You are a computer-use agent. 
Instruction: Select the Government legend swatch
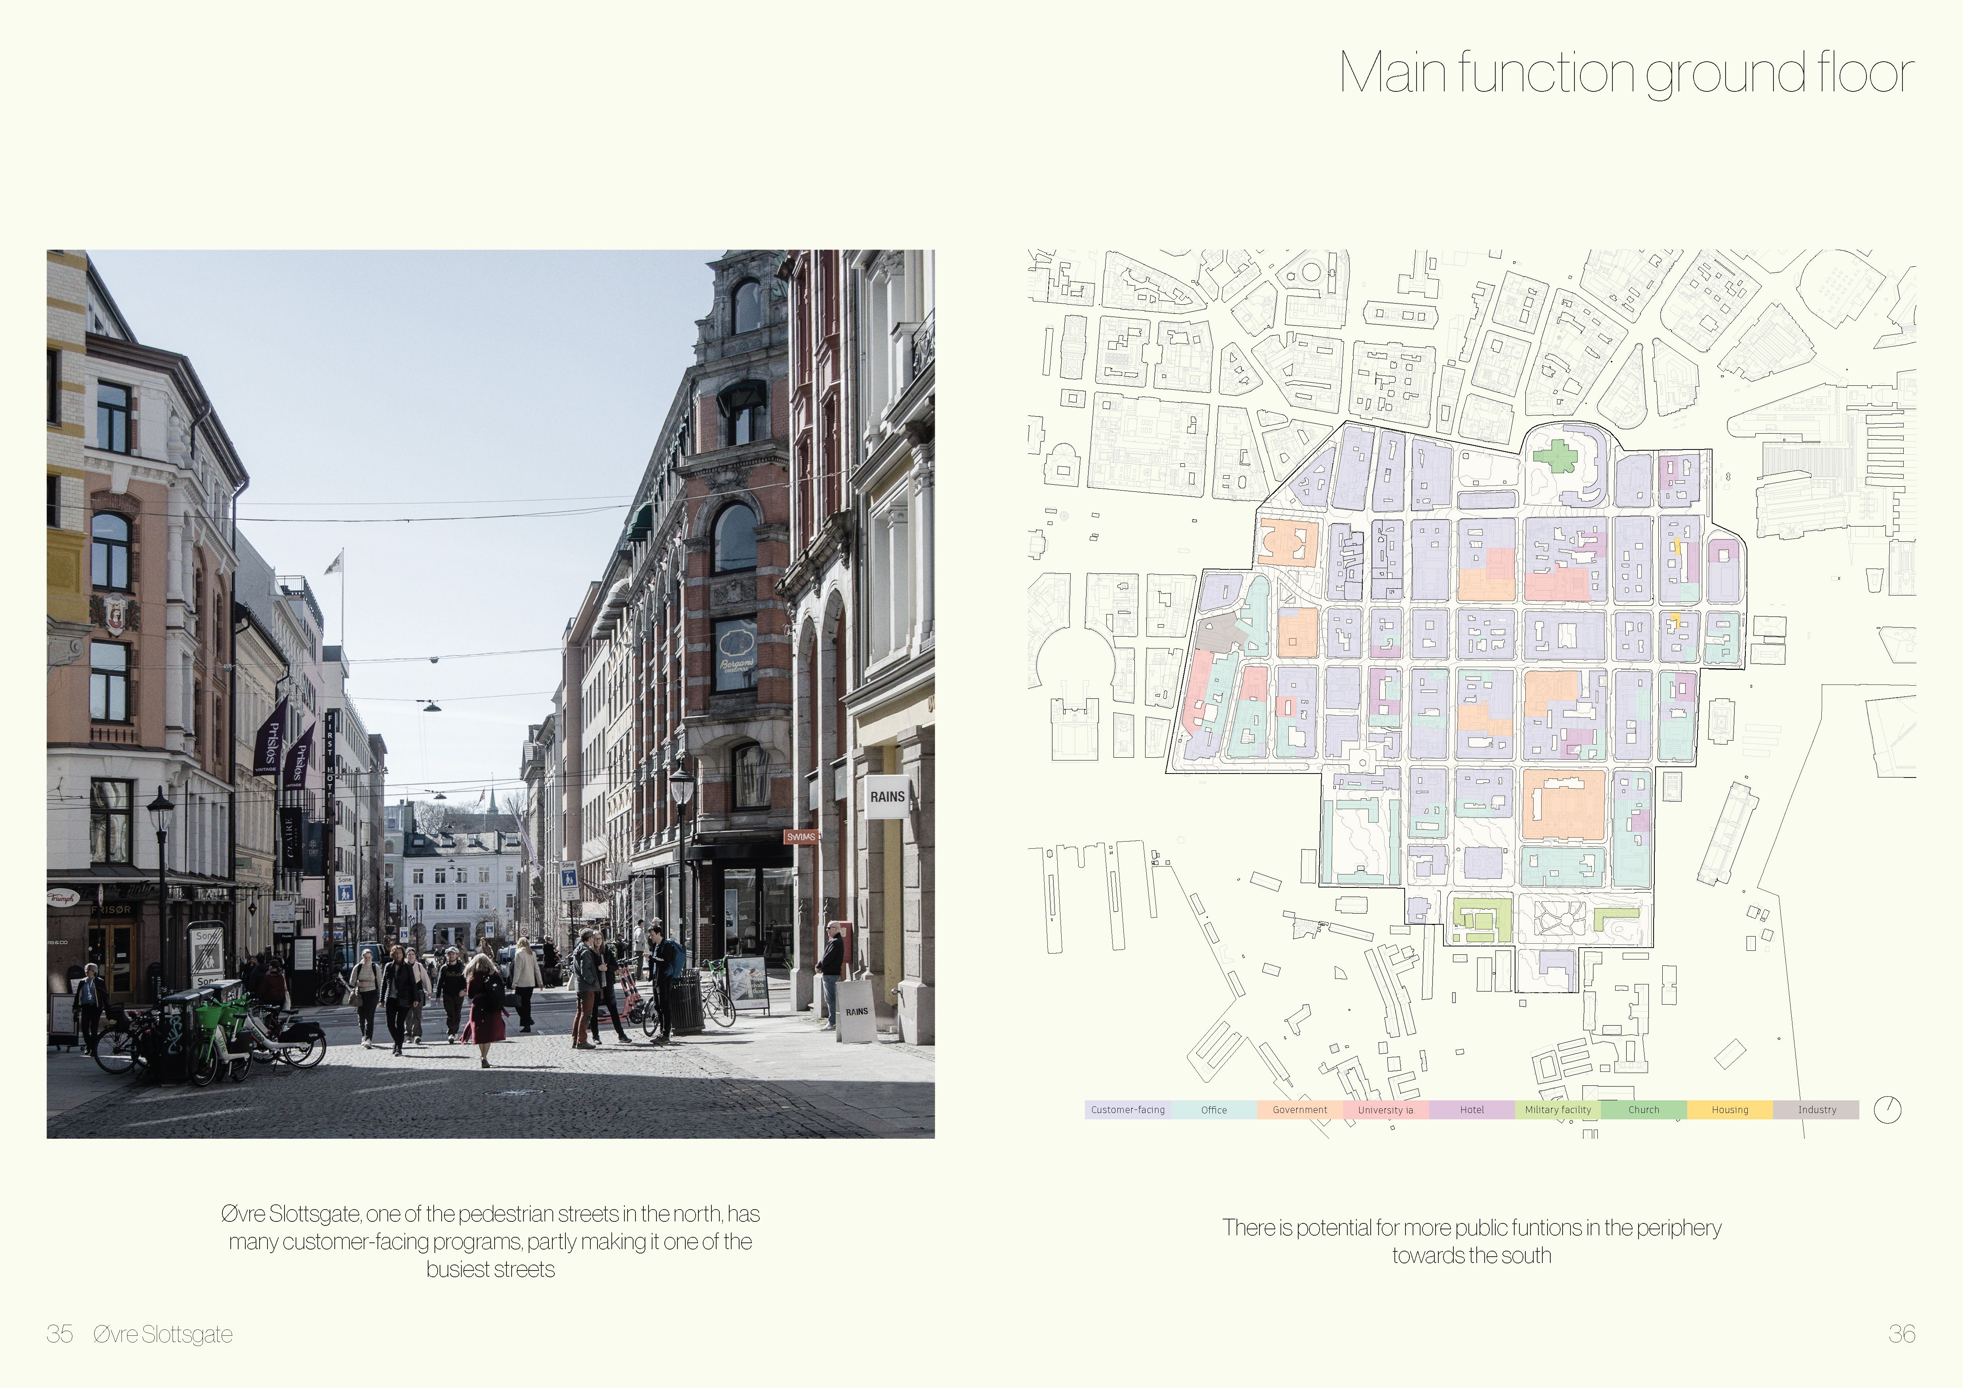click(x=1299, y=1109)
